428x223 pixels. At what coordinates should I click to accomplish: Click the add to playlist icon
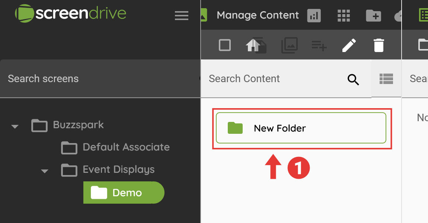319,45
